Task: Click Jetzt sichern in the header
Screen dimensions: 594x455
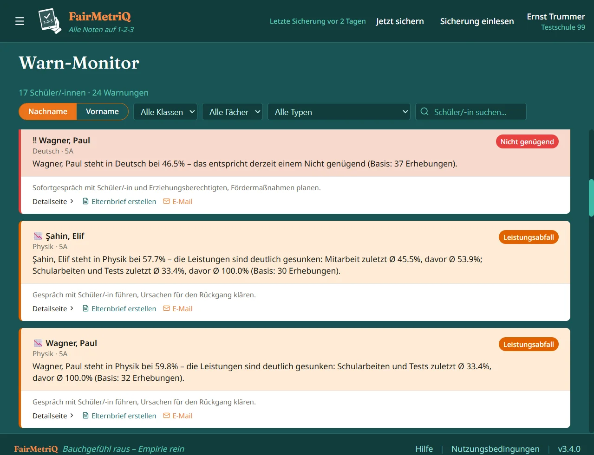Action: [400, 21]
